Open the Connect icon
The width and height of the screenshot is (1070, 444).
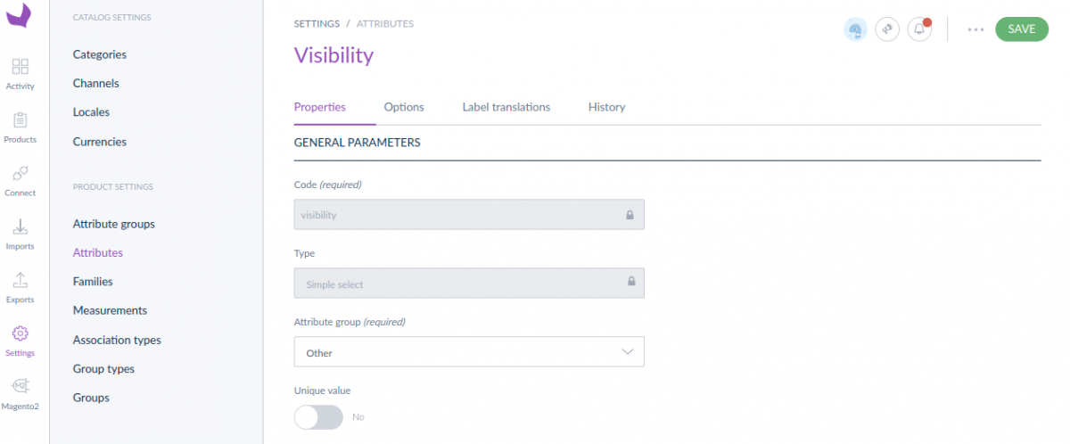[20, 175]
